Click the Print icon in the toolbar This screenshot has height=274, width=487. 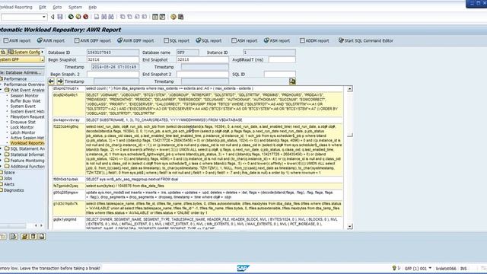pyautogui.click(x=97, y=17)
